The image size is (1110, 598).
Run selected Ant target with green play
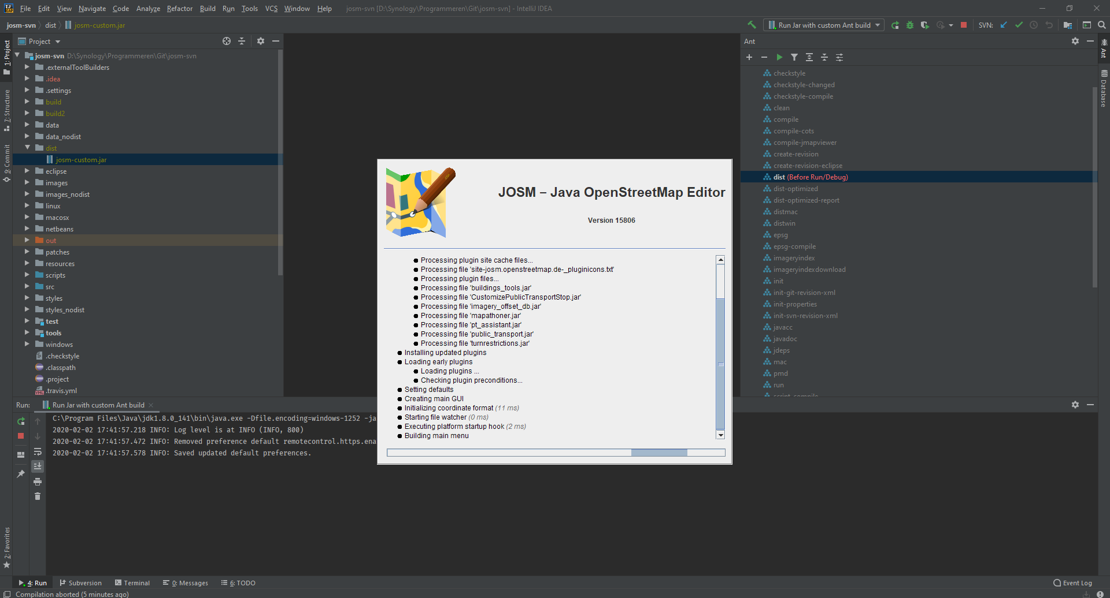point(779,57)
